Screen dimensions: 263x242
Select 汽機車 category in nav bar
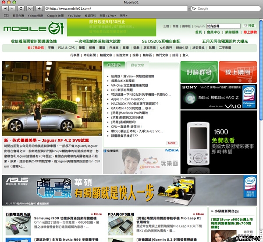point(114,48)
